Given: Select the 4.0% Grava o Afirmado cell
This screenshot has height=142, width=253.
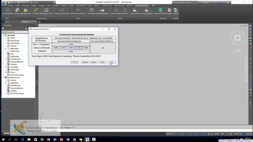Looking at the screenshot, I should [x=56, y=48].
